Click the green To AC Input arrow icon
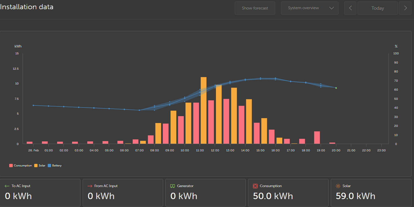 (x=7, y=186)
